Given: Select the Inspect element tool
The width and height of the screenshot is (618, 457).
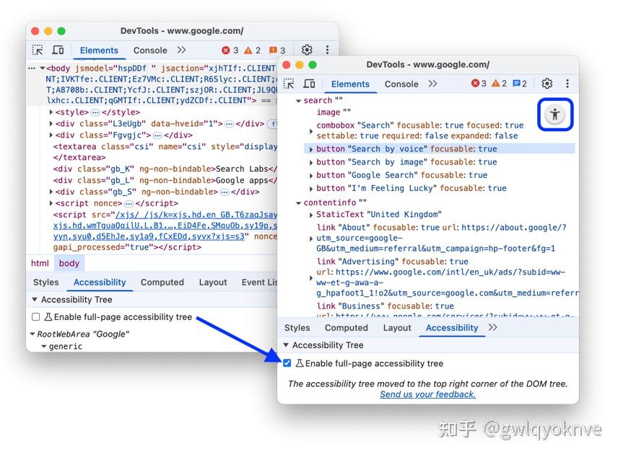Looking at the screenshot, I should (288, 84).
